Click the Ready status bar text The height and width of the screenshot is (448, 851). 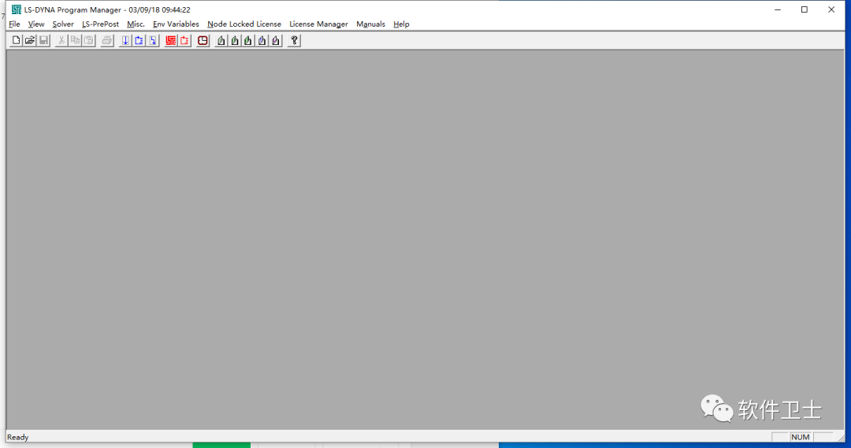pyautogui.click(x=18, y=437)
